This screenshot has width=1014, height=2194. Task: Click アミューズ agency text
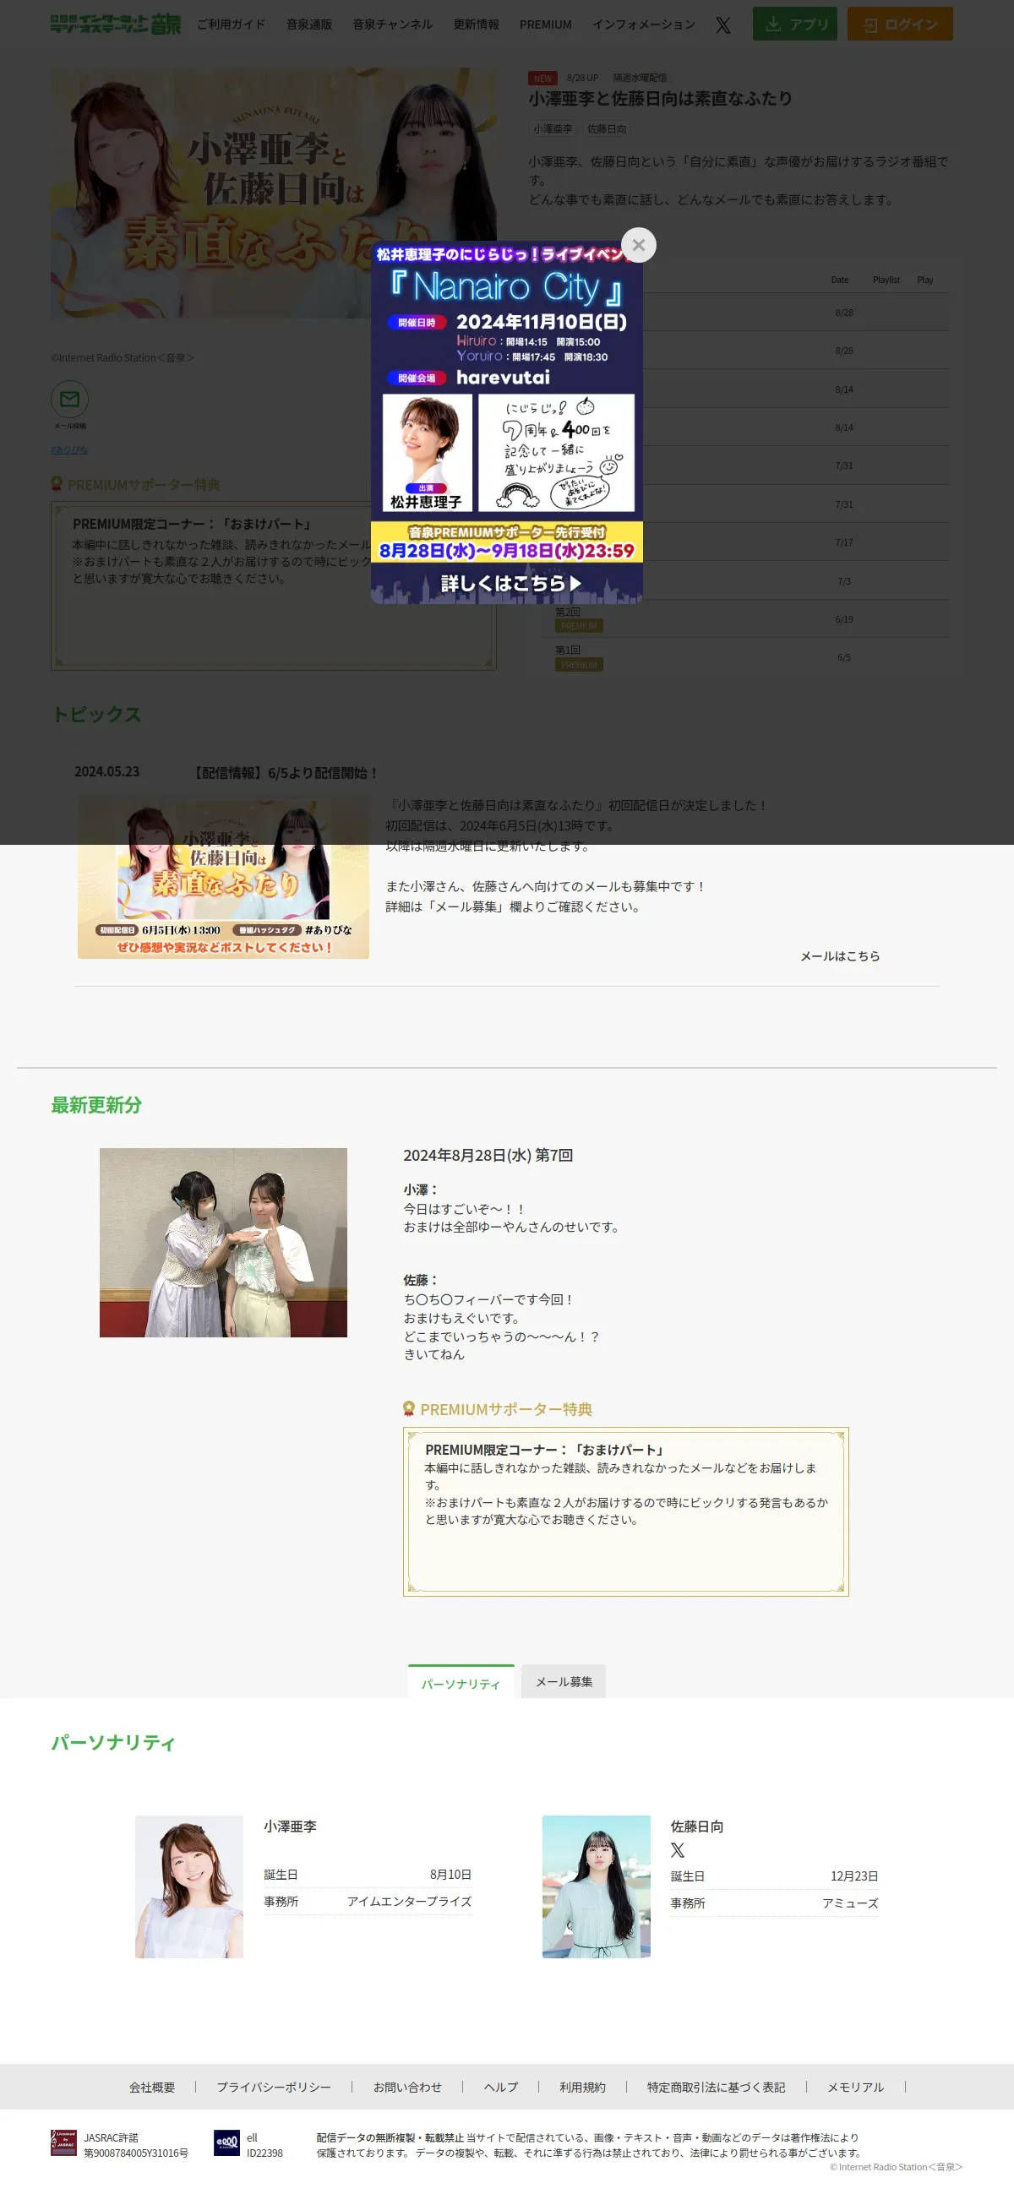(849, 1903)
